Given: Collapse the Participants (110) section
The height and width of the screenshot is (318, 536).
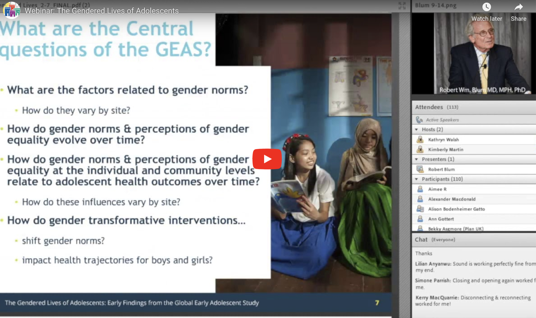Looking at the screenshot, I should (x=417, y=179).
